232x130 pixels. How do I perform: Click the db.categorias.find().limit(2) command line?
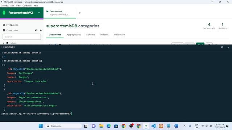tap(23, 61)
